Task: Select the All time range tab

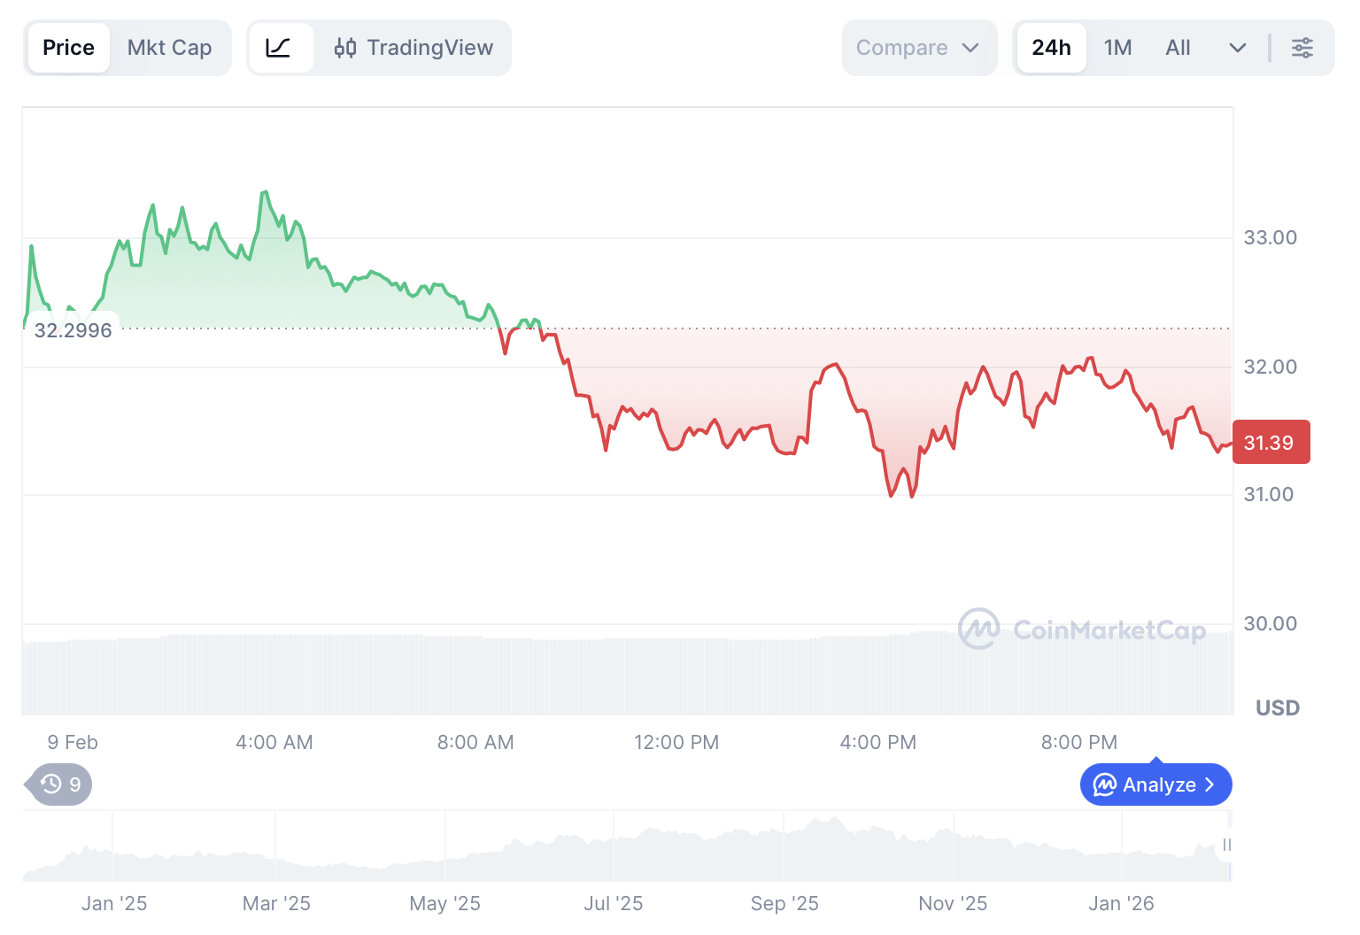Action: click(x=1178, y=48)
